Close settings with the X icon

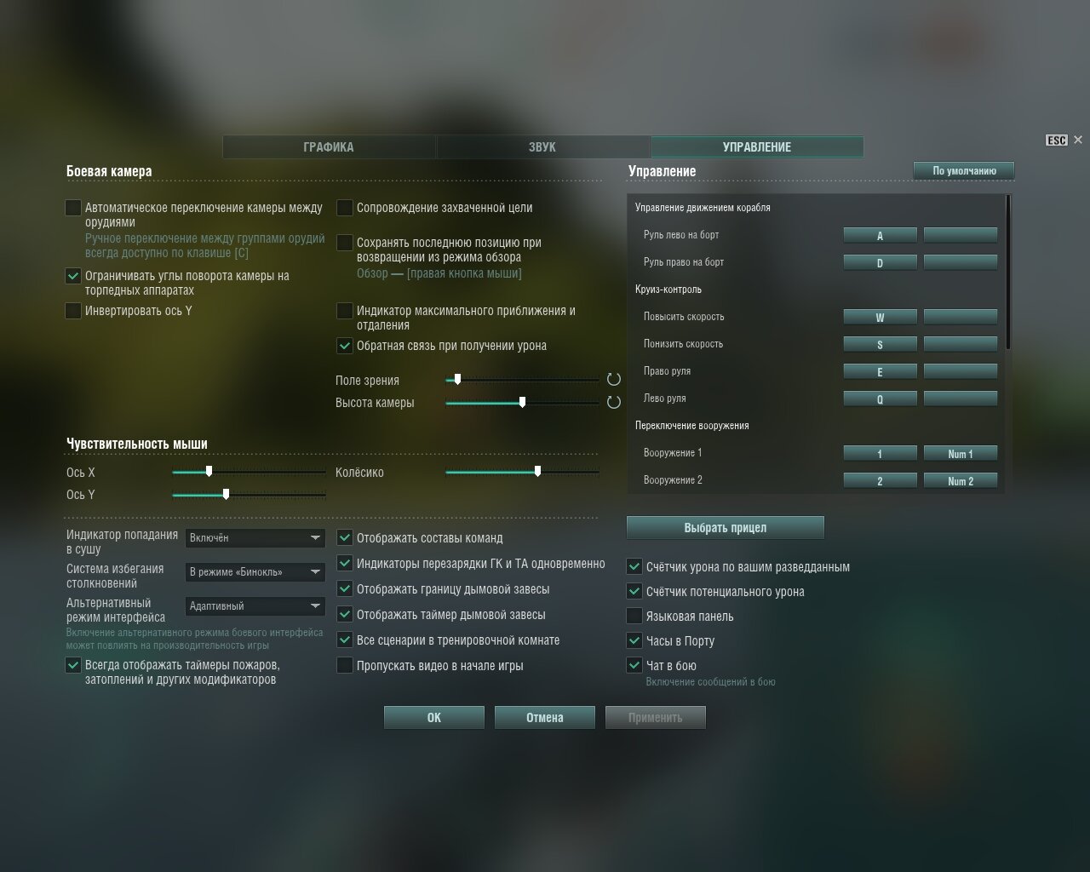point(1078,140)
